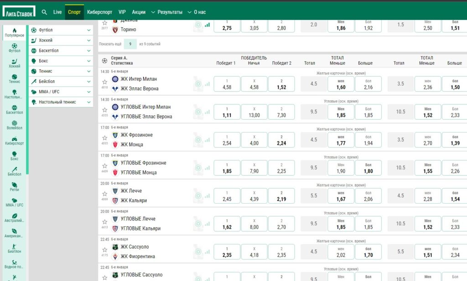The width and height of the screenshot is (467, 281).
Task: Open statistics bars icon for Торино match
Action: point(208,25)
